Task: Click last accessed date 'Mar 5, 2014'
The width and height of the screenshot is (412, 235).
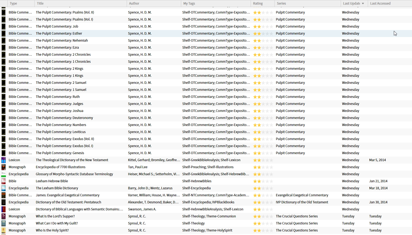Action: pos(378,160)
